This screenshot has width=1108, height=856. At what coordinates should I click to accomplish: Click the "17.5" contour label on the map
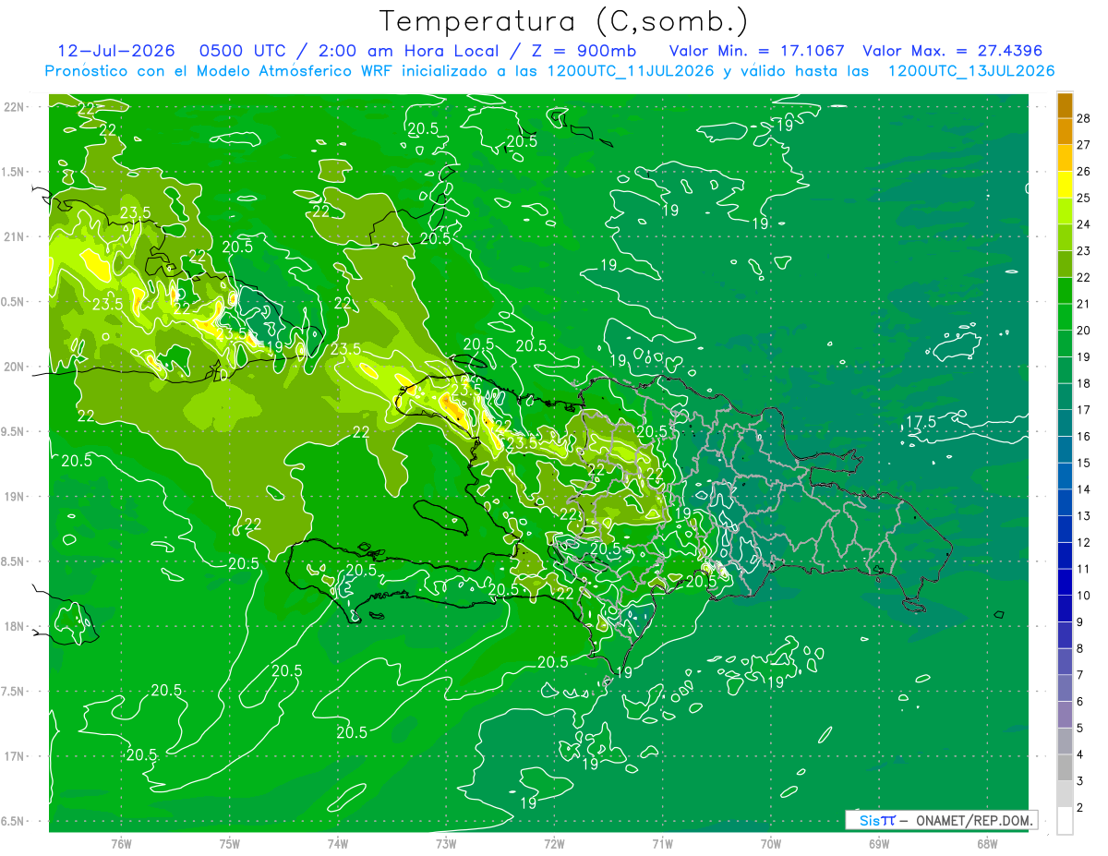[x=921, y=422]
